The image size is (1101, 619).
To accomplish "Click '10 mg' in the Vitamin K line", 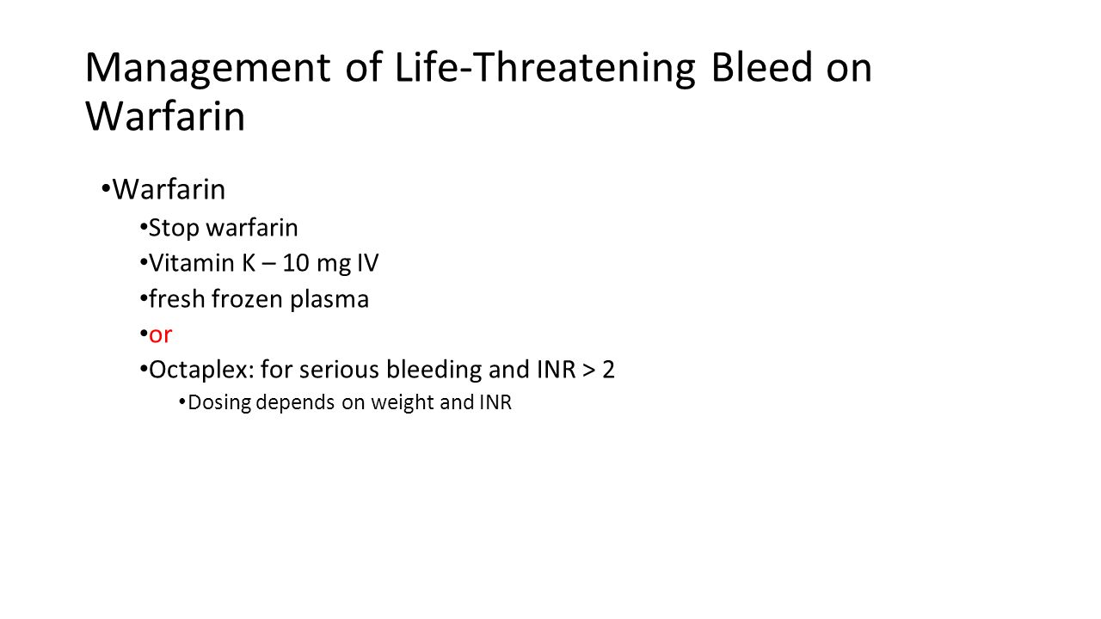I will pyautogui.click(x=314, y=264).
